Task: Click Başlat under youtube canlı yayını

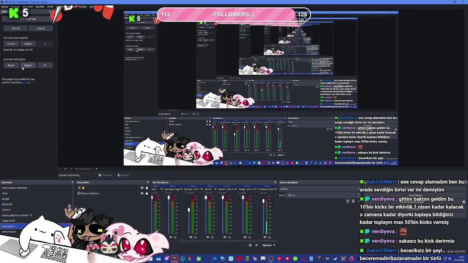Action: click(x=11, y=65)
